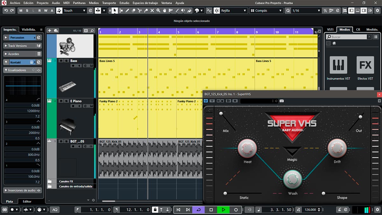382x215 pixels.
Task: Select the Line tool
Action: 177,11
